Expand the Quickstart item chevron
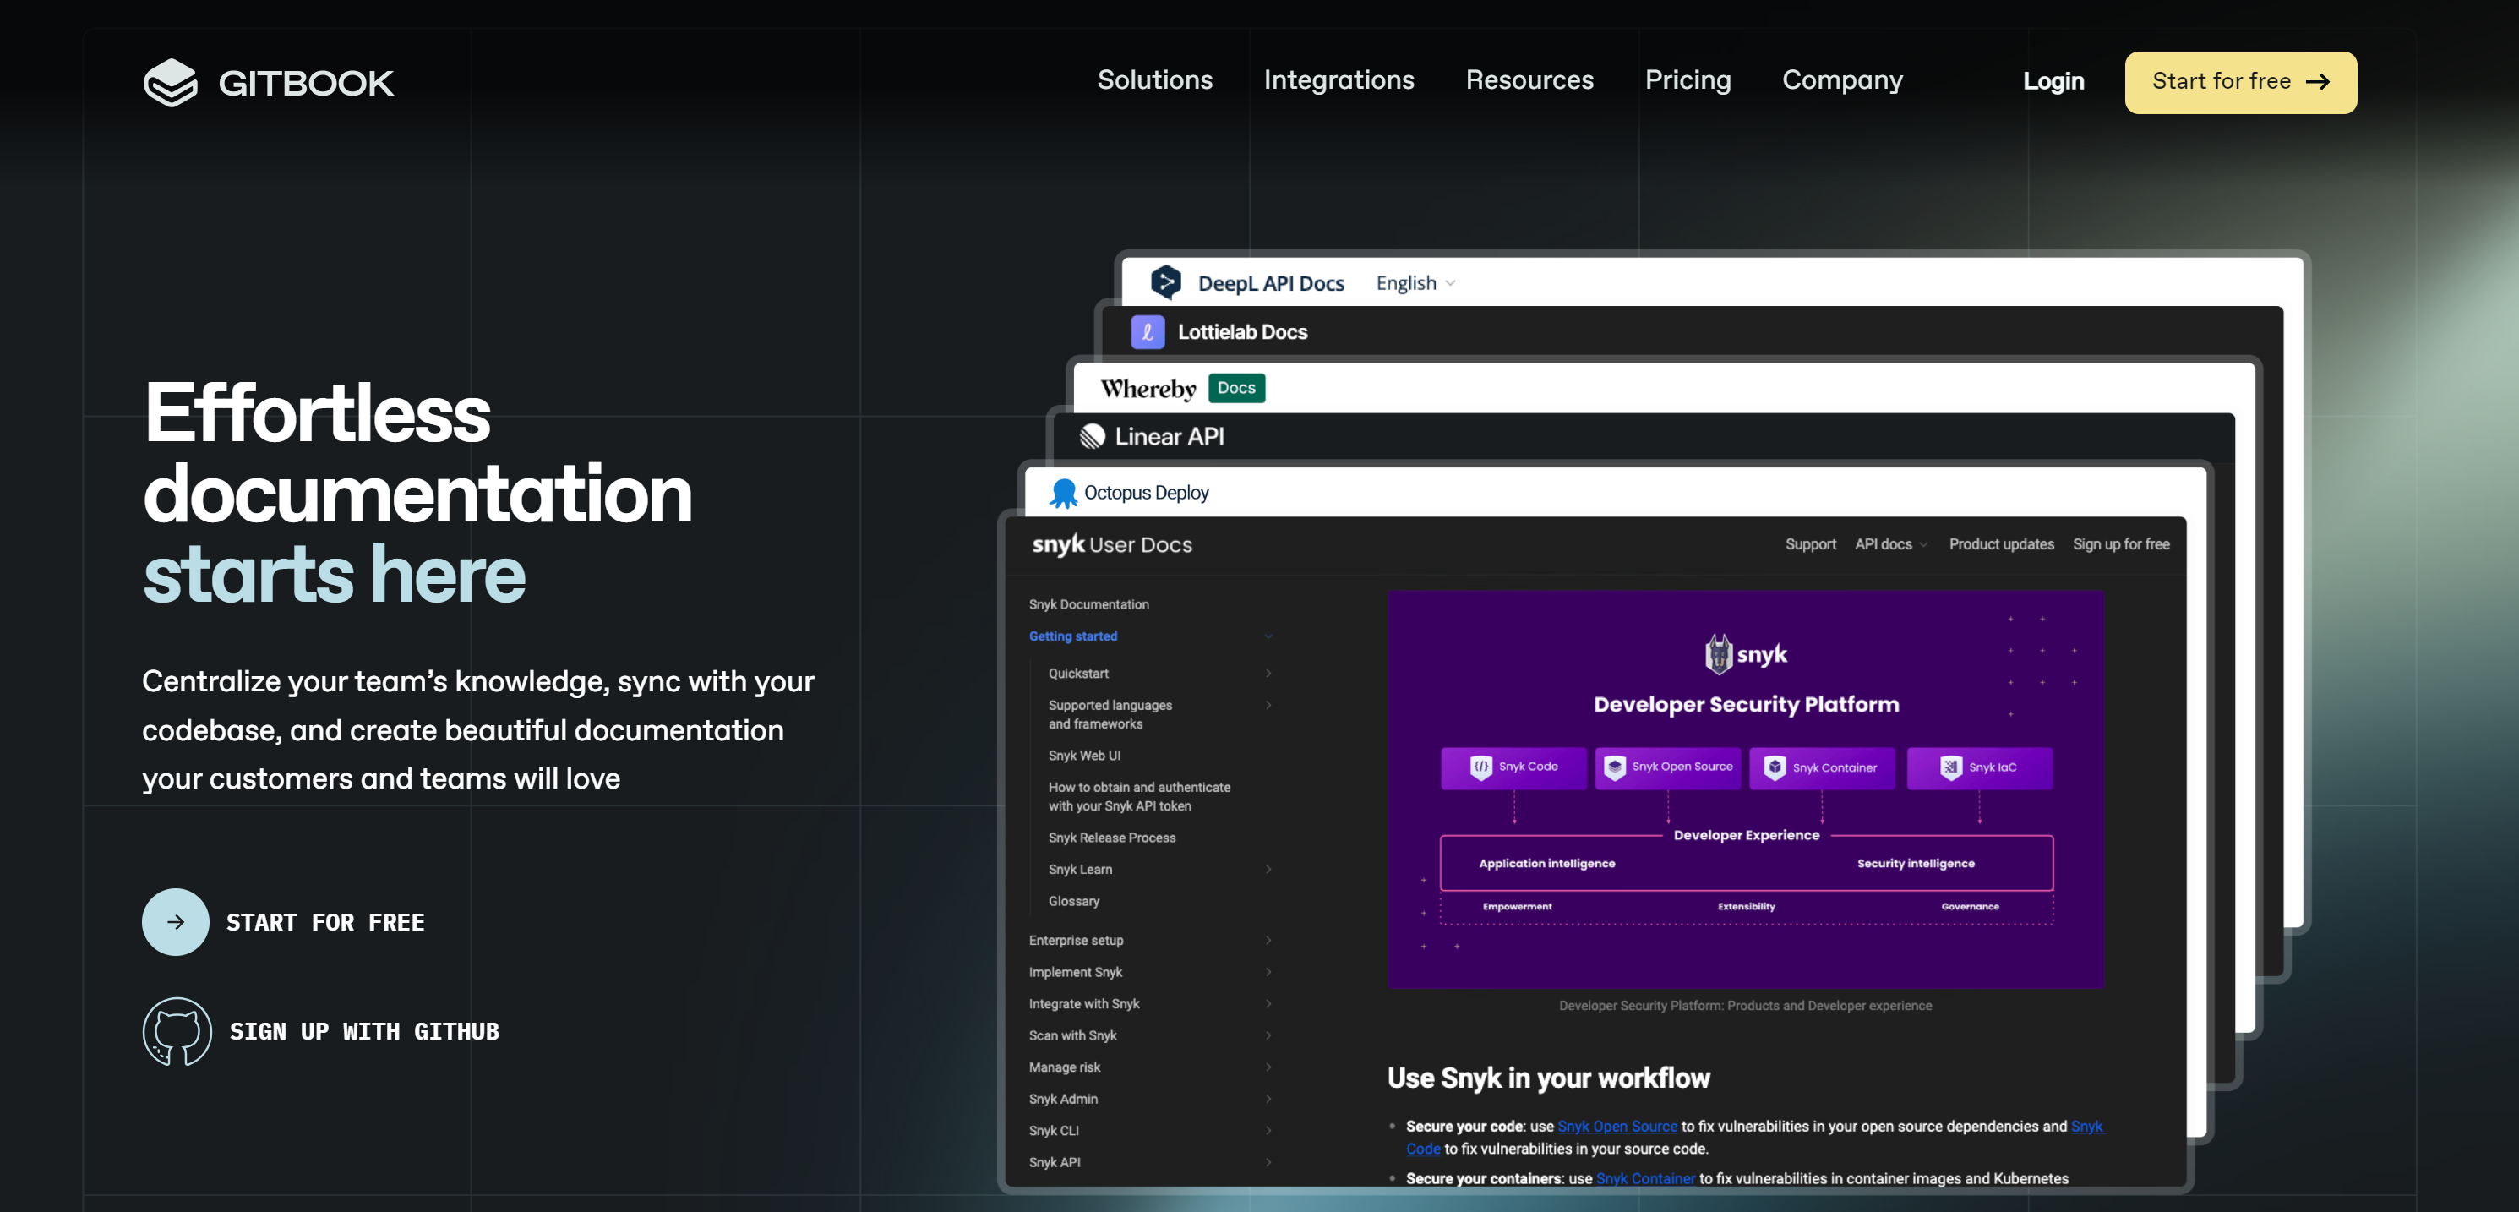2519x1212 pixels. pos(1268,673)
